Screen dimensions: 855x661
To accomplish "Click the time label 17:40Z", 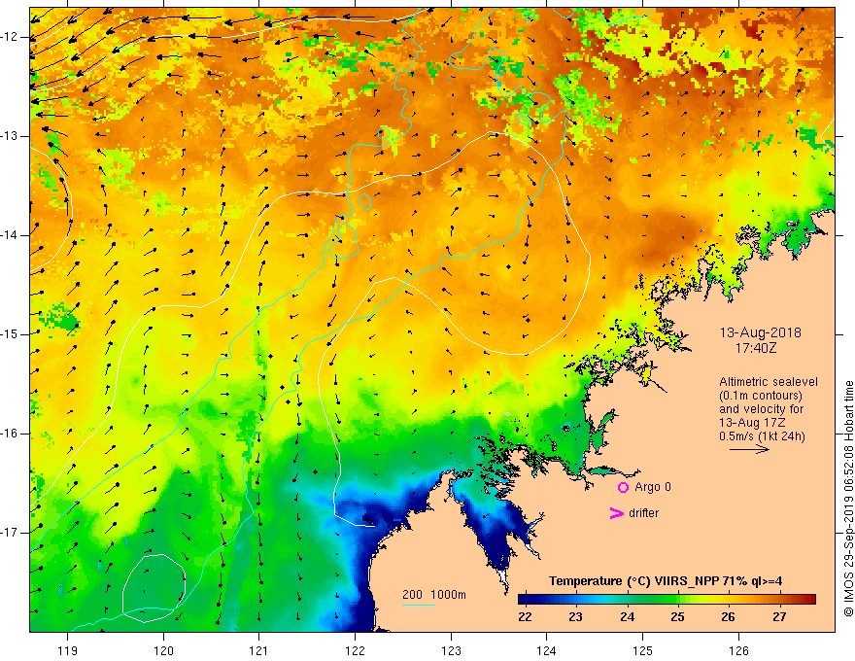I will 755,348.
